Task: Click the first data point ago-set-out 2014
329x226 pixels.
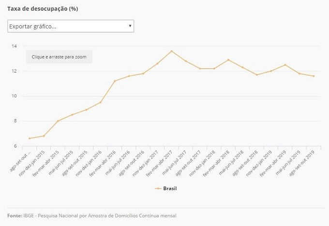Action: click(30, 138)
